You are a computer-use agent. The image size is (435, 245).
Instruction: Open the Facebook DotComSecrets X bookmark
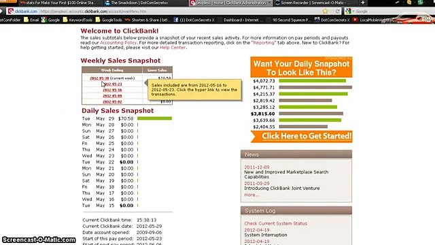pos(194,20)
